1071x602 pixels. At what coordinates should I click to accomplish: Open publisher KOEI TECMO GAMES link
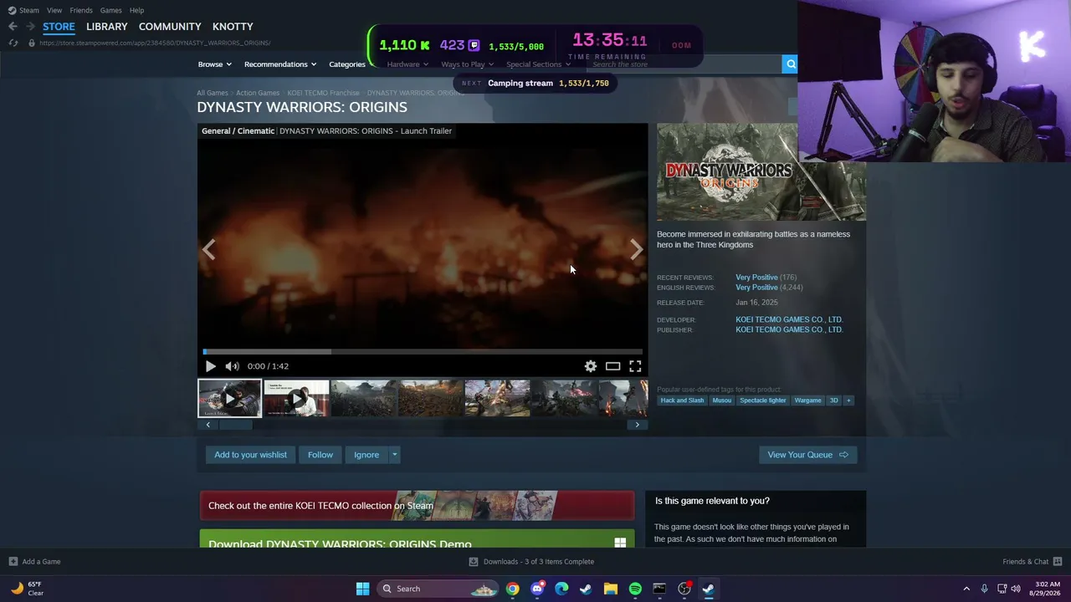[789, 329]
